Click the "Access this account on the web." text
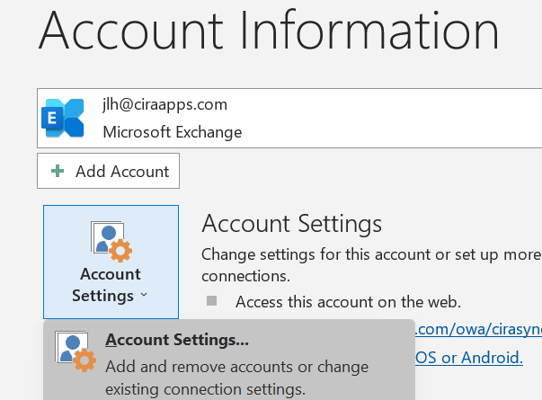 pos(348,302)
